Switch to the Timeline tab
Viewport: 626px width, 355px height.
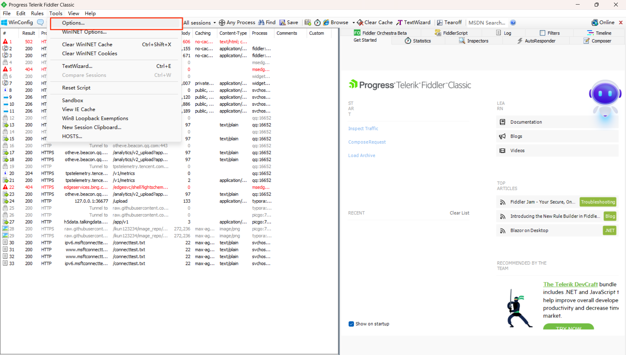[599, 33]
